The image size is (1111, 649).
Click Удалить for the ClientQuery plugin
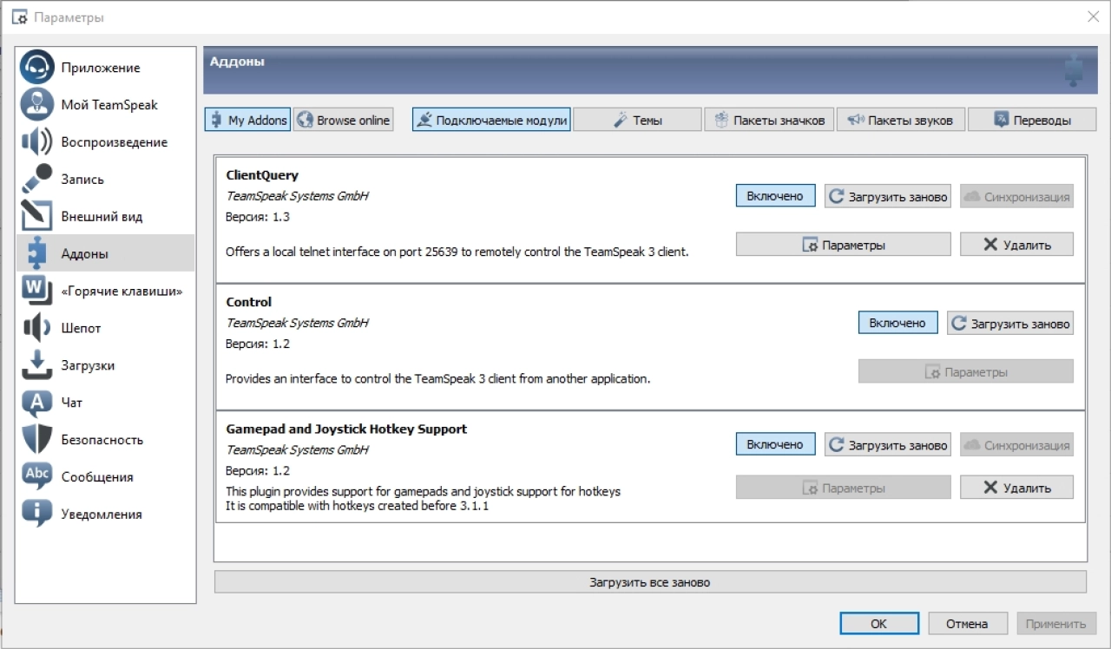tap(1016, 245)
